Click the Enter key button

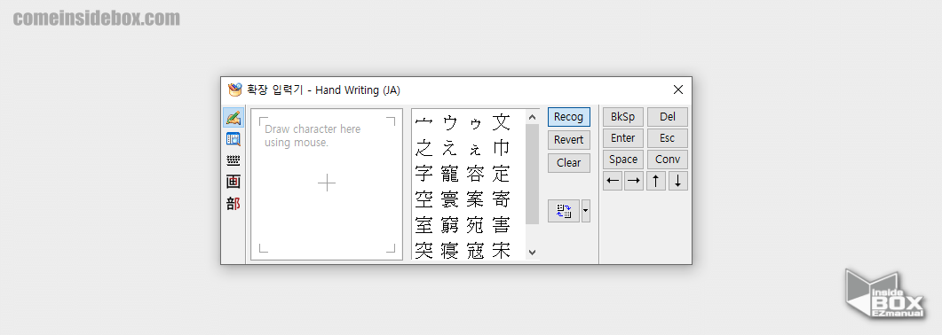[623, 138]
